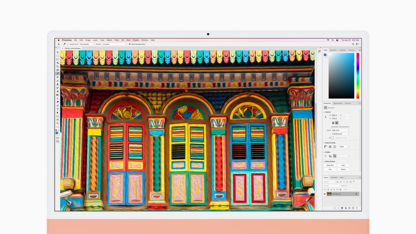Open the Filter menu

116,40
